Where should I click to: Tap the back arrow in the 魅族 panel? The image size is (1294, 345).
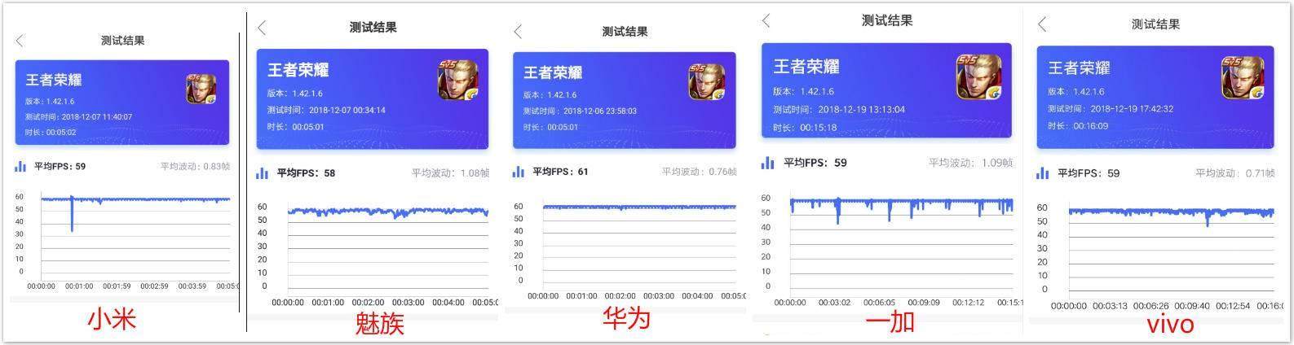(262, 28)
